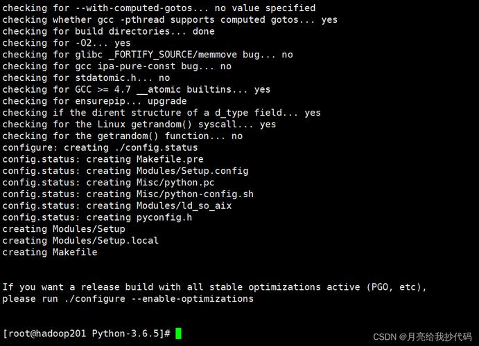Click line 'config.status: creating Misc/python-config.sh'
479x346 pixels.
[128, 194]
